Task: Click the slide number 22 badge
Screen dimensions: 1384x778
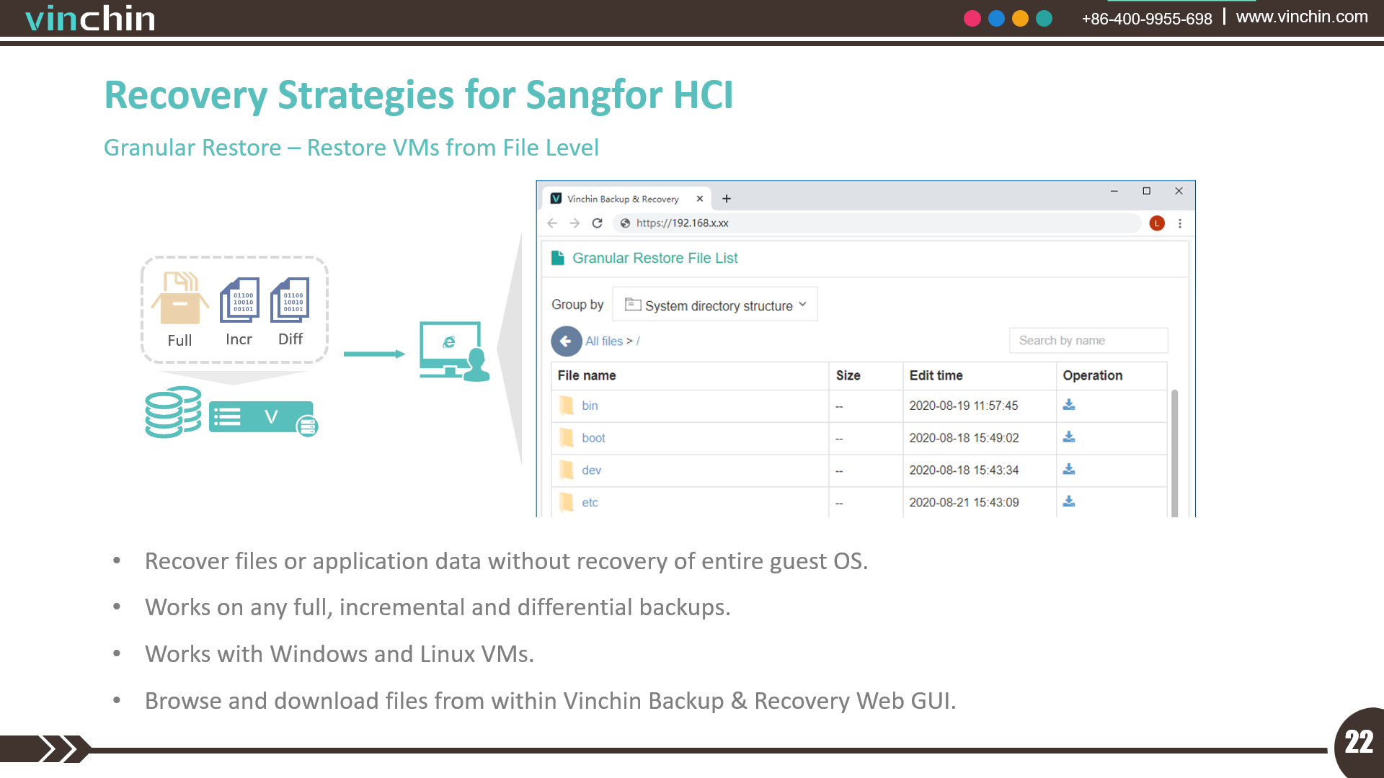Action: pyautogui.click(x=1359, y=743)
